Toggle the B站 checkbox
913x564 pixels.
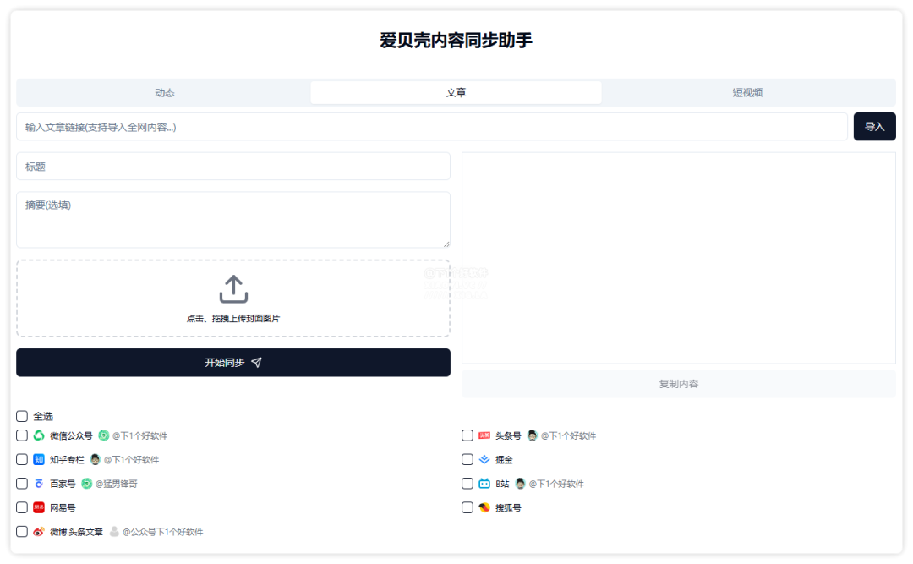pos(467,484)
